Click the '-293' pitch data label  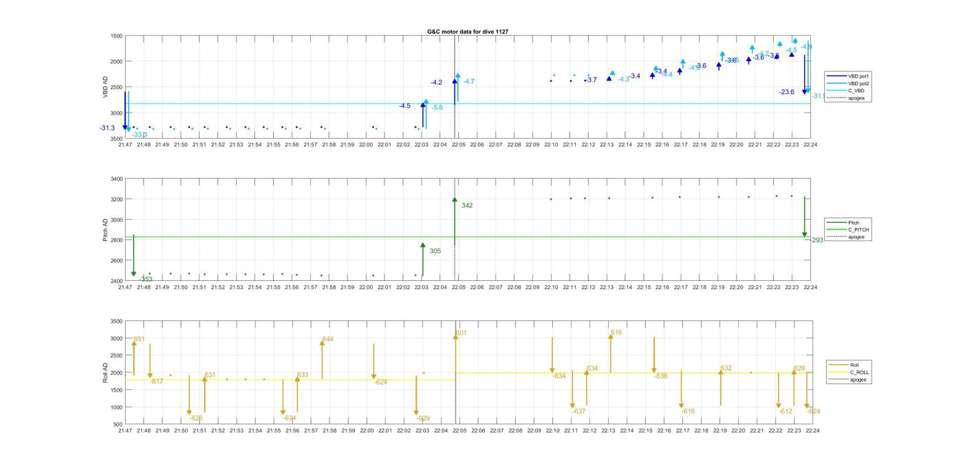[x=816, y=240]
